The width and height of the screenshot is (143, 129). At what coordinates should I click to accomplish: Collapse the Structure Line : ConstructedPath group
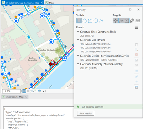pyautogui.click(x=78, y=32)
